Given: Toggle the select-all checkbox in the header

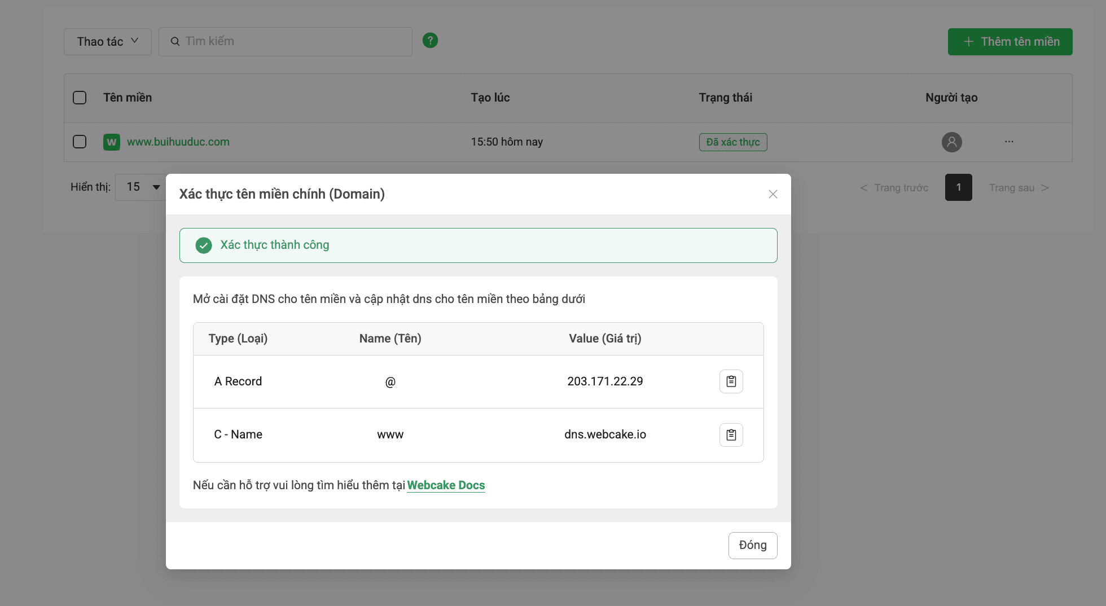Looking at the screenshot, I should [x=80, y=97].
